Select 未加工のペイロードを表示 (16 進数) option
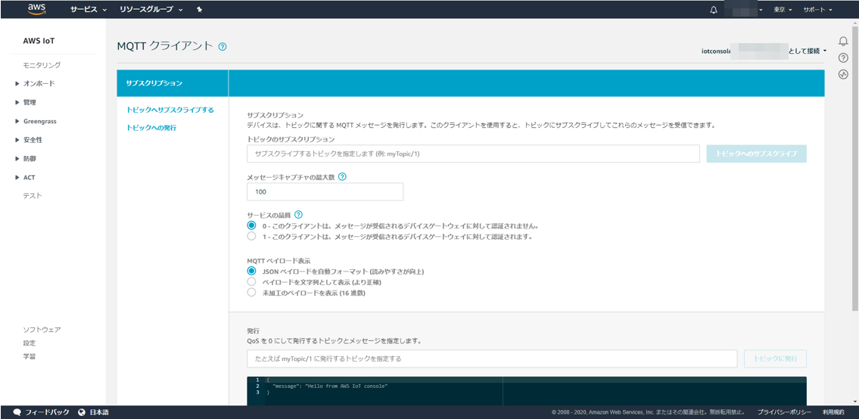The width and height of the screenshot is (859, 419). click(251, 293)
